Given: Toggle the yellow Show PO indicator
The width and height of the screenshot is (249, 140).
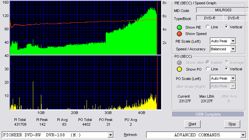Looking at the screenshot, I should click(x=179, y=69).
